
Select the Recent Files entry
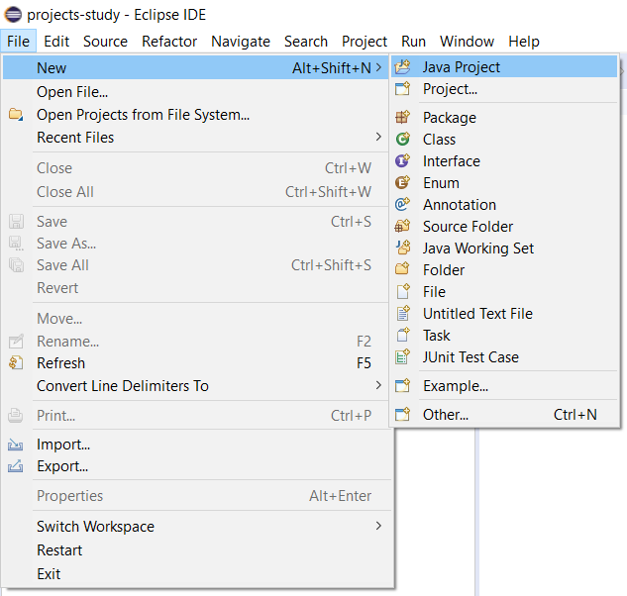click(x=196, y=137)
